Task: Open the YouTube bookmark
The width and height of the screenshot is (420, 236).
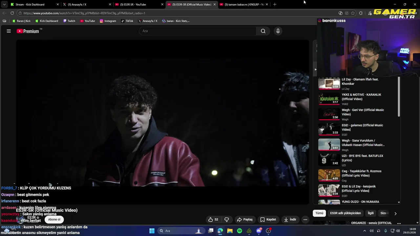Action: tap(87, 21)
